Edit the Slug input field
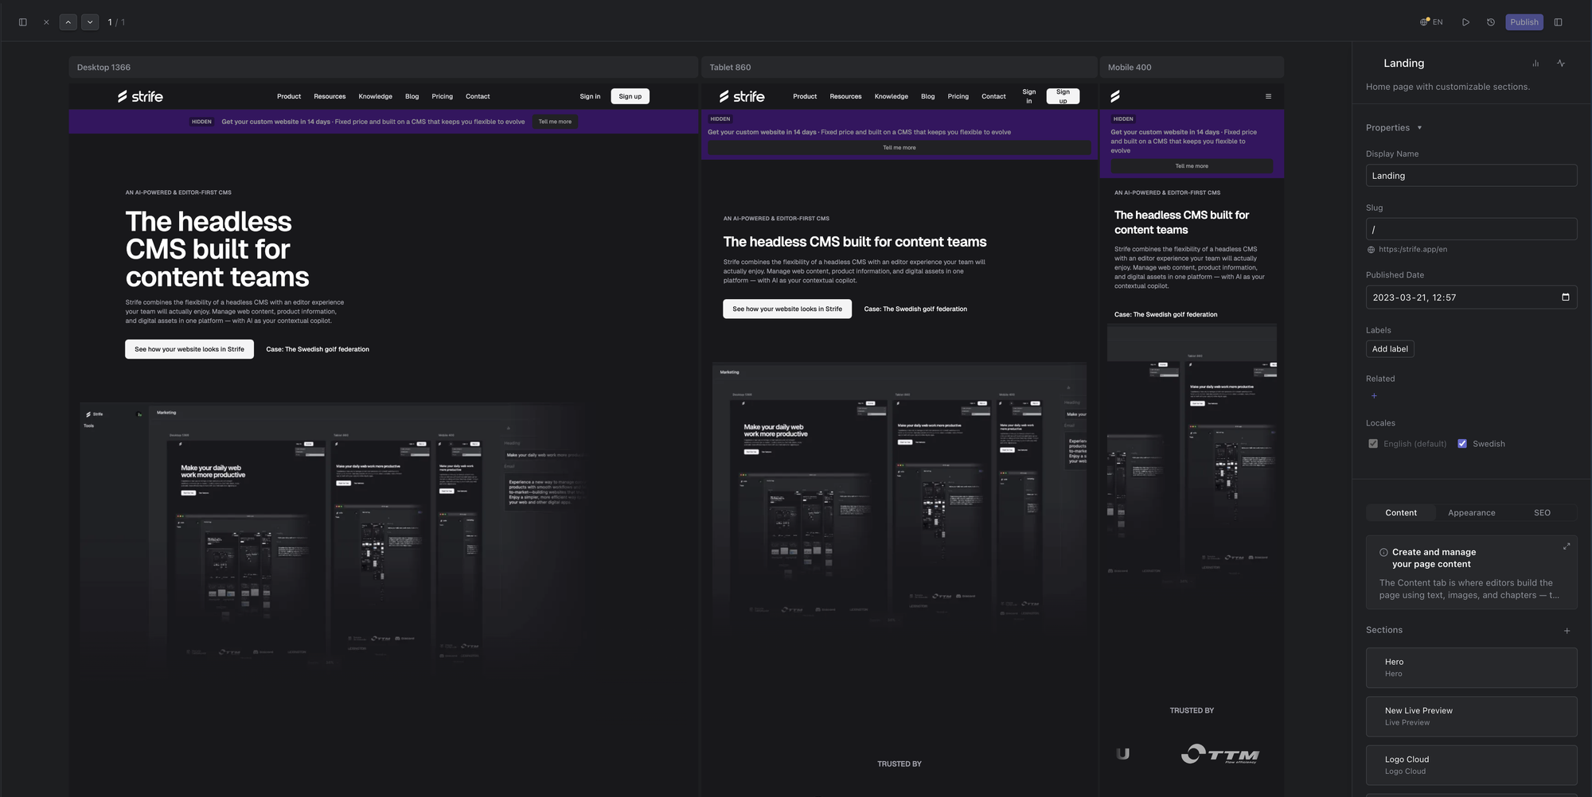 pyautogui.click(x=1471, y=229)
